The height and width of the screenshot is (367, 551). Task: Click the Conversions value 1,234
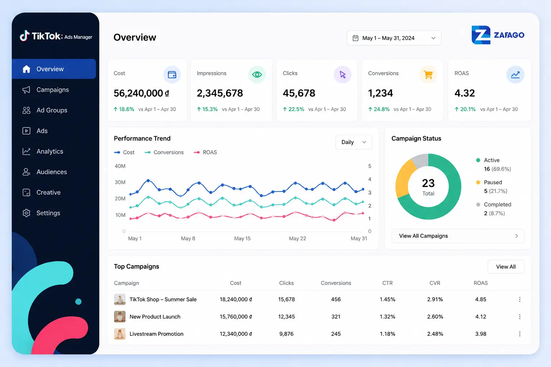[x=381, y=93]
